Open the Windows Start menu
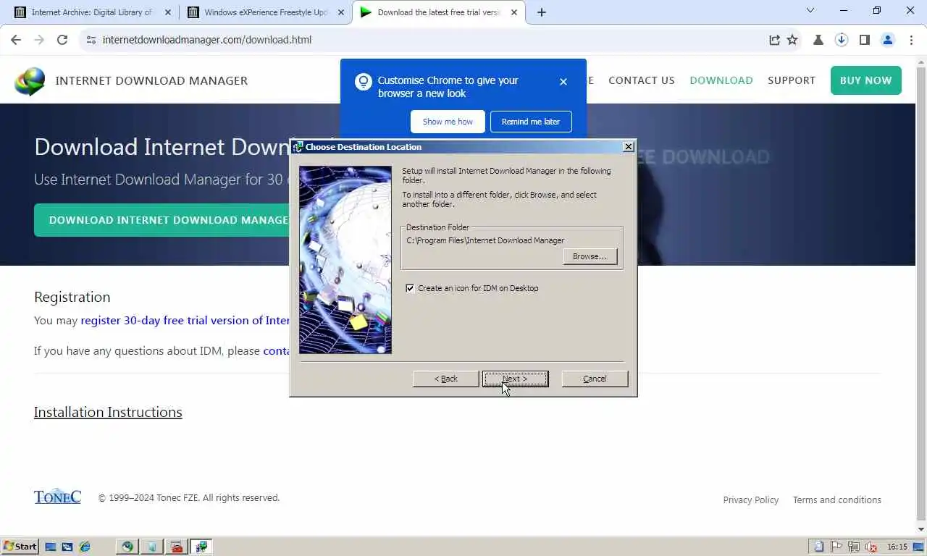927x556 pixels. click(20, 547)
